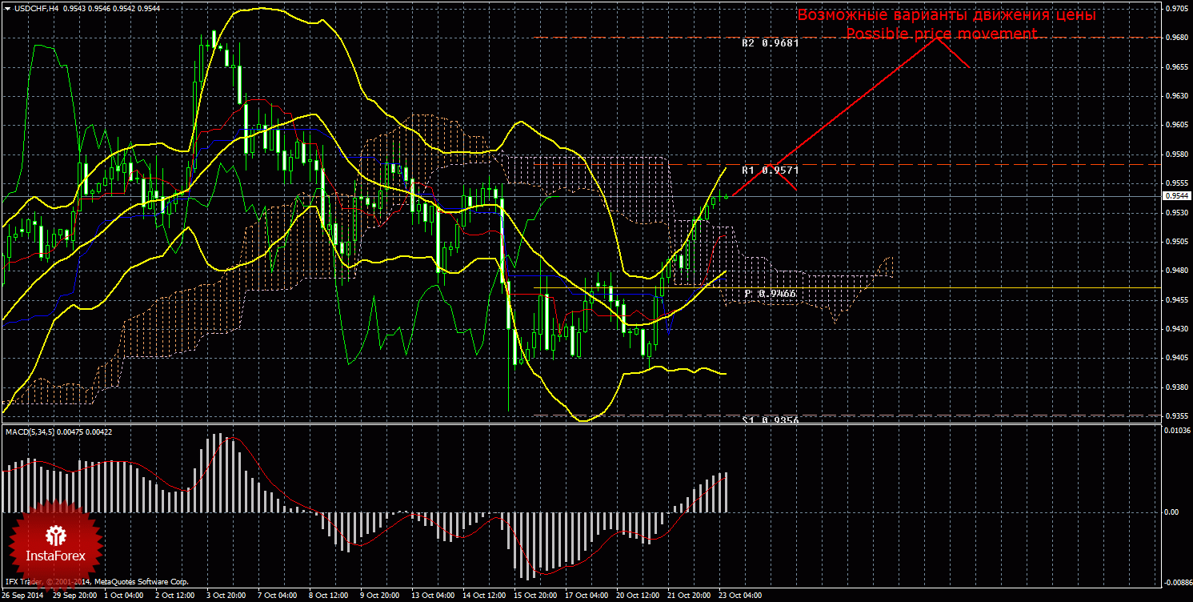Click the 1 Oct 04:00 time label

pyautogui.click(x=123, y=596)
